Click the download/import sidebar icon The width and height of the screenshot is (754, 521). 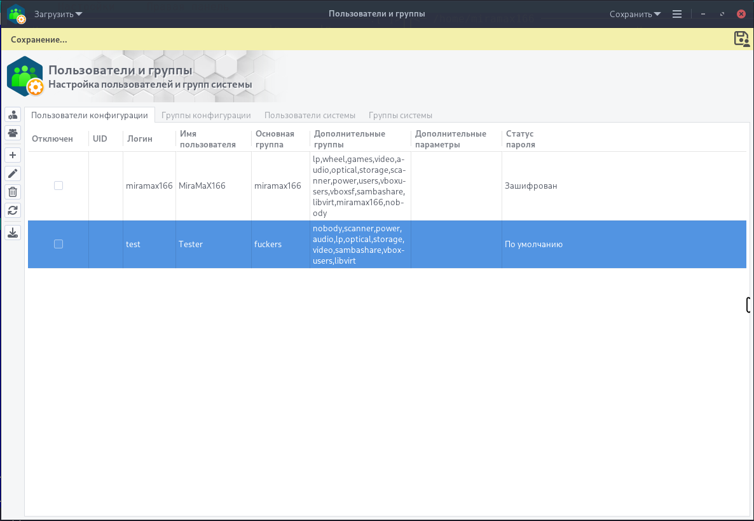pyautogui.click(x=13, y=233)
